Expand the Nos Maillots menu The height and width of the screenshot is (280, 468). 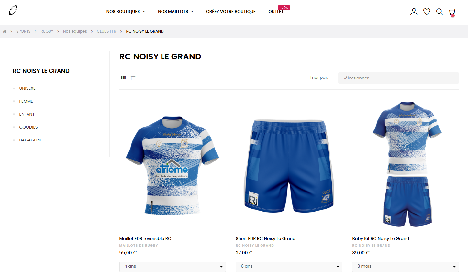175,12
